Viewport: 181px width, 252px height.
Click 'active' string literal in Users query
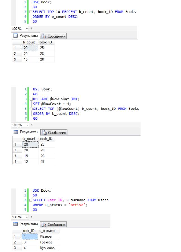click(77, 205)
